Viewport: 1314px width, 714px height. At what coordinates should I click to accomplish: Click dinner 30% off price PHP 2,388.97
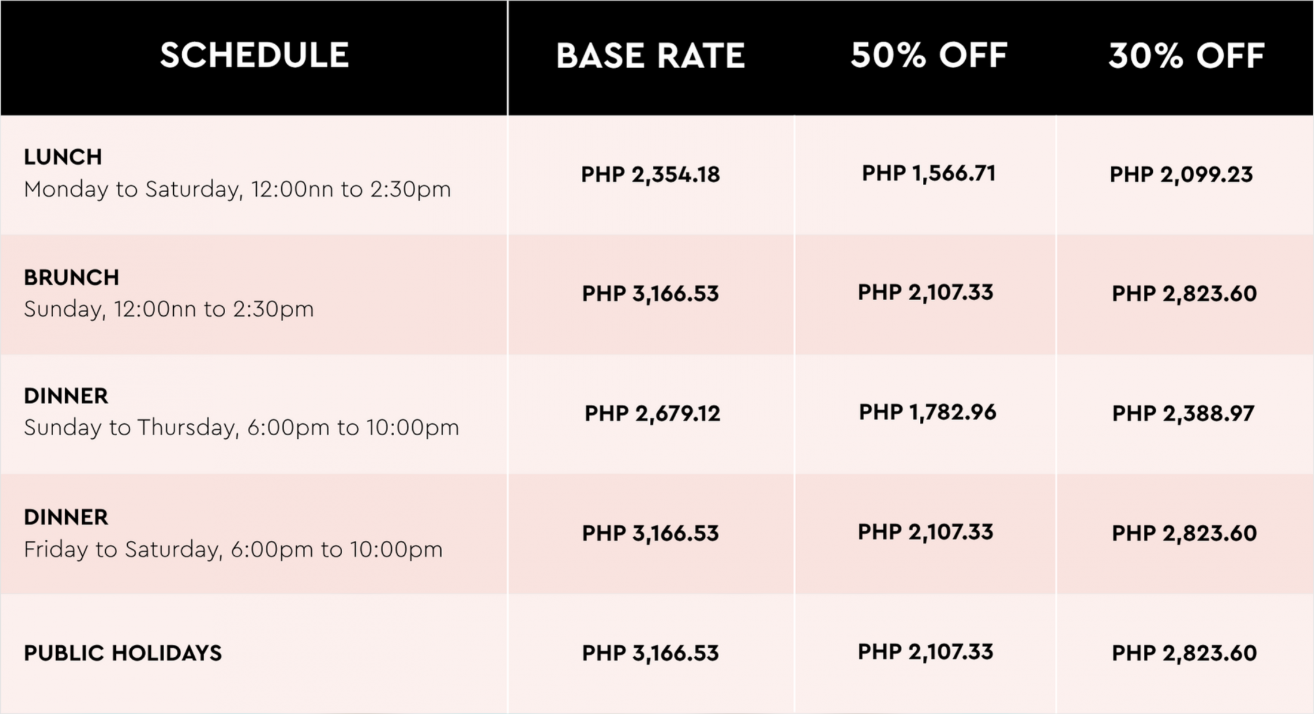click(x=1183, y=414)
